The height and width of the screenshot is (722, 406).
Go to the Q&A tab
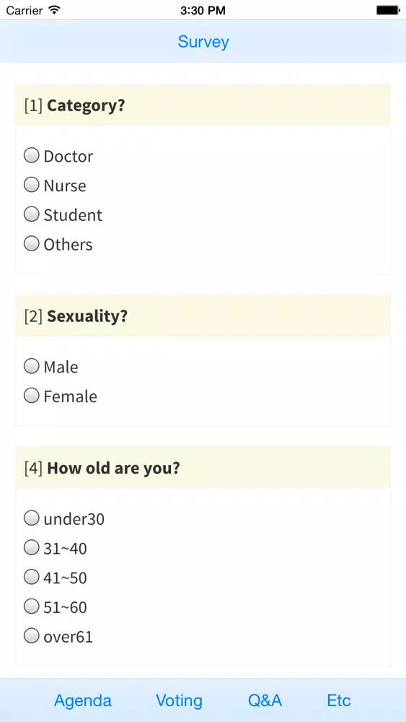coord(265,700)
